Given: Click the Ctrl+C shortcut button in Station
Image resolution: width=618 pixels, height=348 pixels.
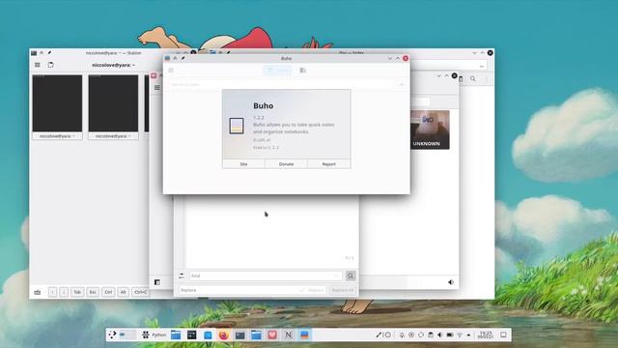Looking at the screenshot, I should pyautogui.click(x=140, y=292).
